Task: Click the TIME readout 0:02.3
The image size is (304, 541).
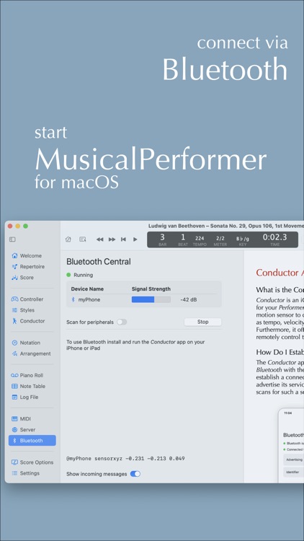Action: (274, 237)
